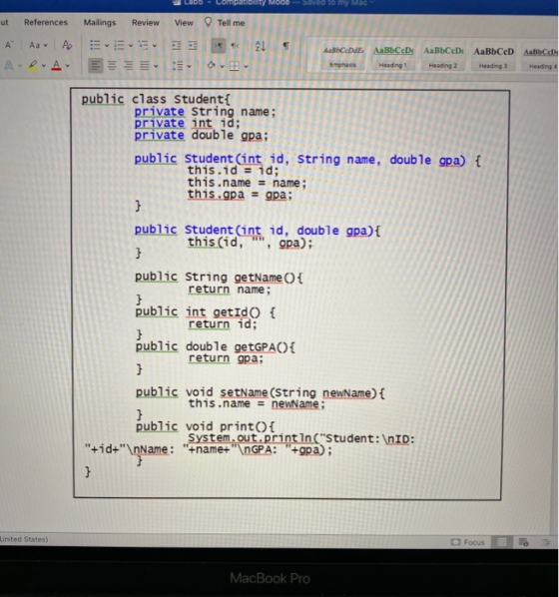Viewport: 559px width, 597px height.
Task: Click the Text Effects outlined A icon
Action: [x=8, y=66]
